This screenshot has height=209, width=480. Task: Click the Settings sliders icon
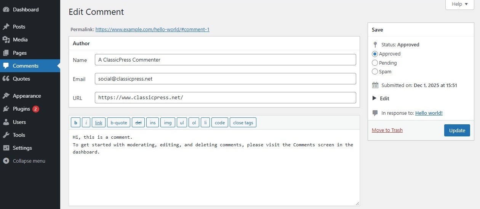pos(6,148)
